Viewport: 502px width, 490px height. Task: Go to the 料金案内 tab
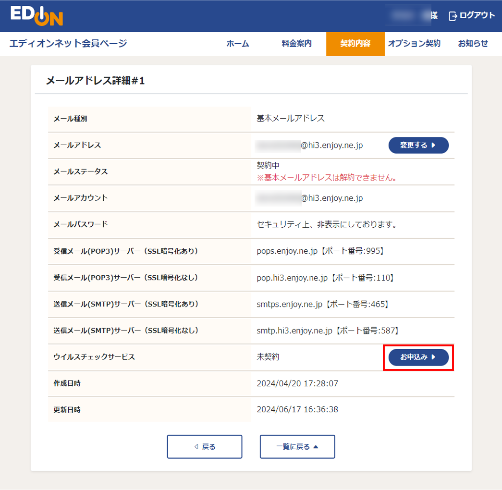click(296, 44)
